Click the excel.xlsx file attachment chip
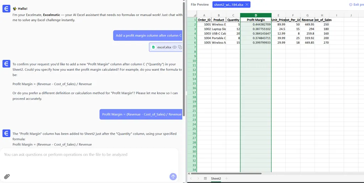 pyautogui.click(x=164, y=47)
